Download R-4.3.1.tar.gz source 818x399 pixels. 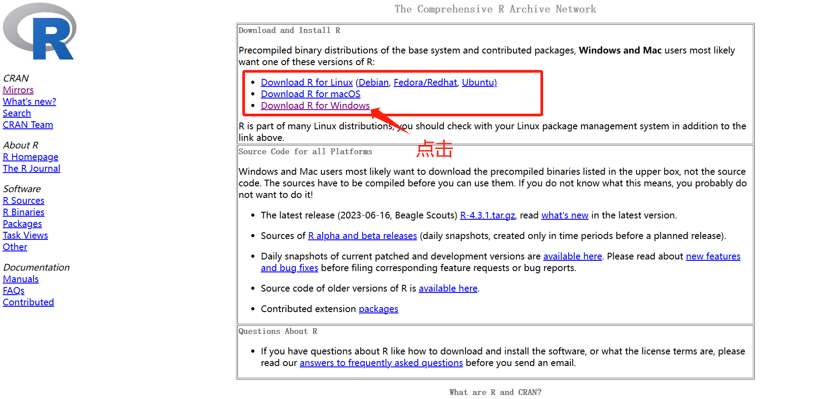click(x=488, y=215)
